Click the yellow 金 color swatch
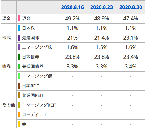The width and height of the screenshot is (146, 128). [x=19, y=124]
